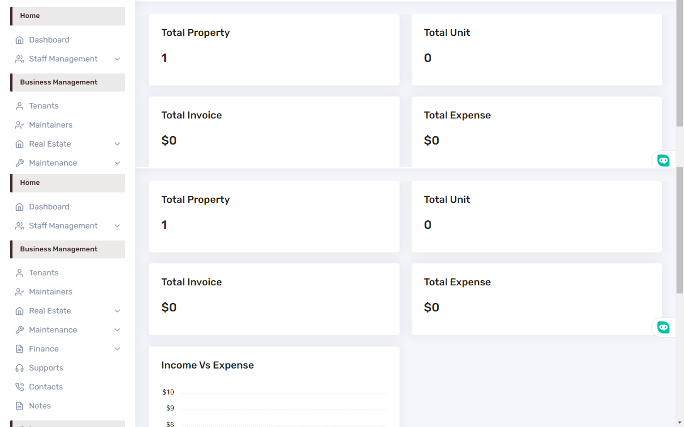Open the Notes page link
684x427 pixels.
[40, 406]
